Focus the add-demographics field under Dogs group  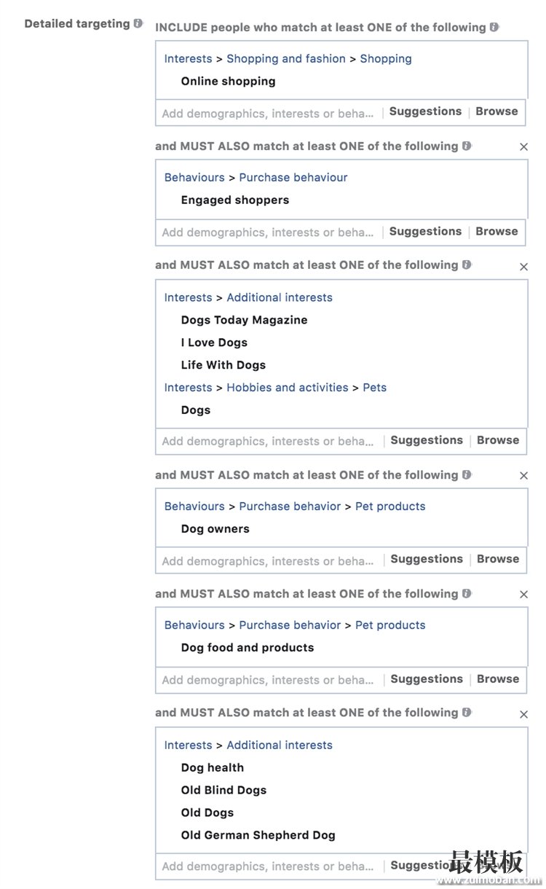click(x=268, y=441)
